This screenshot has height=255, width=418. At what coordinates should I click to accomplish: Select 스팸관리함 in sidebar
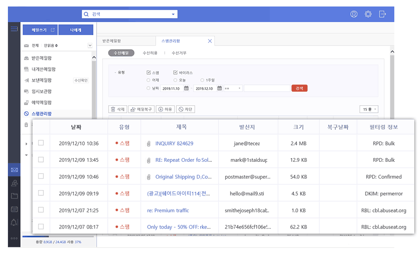[41, 114]
